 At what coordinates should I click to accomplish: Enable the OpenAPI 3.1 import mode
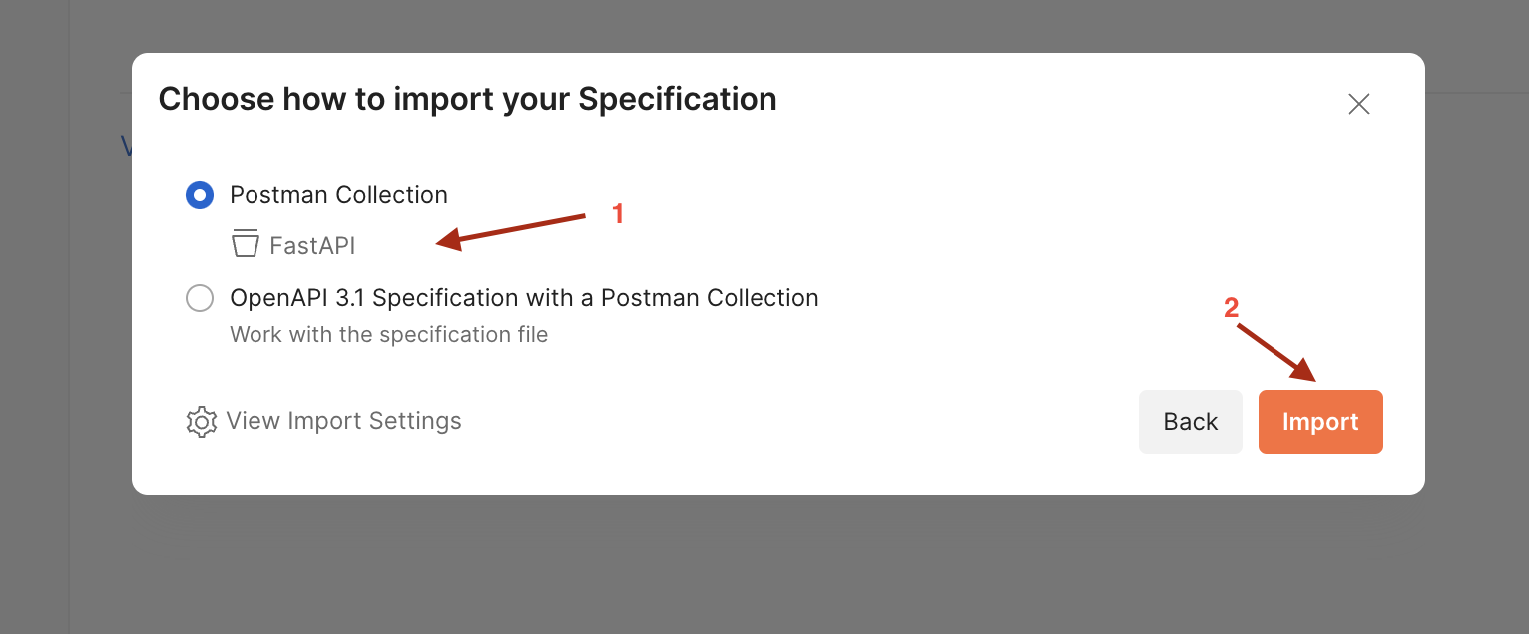coord(200,297)
